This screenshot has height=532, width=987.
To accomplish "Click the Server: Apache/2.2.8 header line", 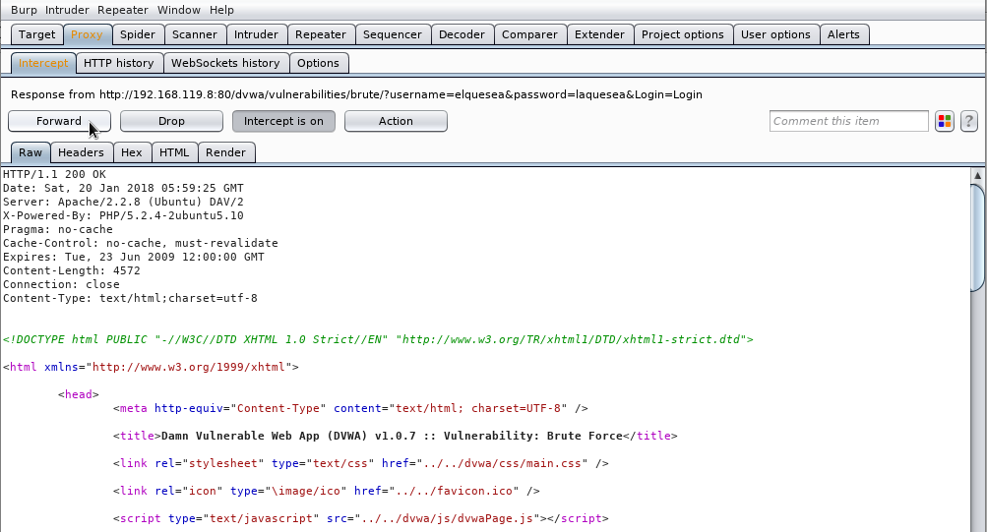I will pyautogui.click(x=123, y=202).
